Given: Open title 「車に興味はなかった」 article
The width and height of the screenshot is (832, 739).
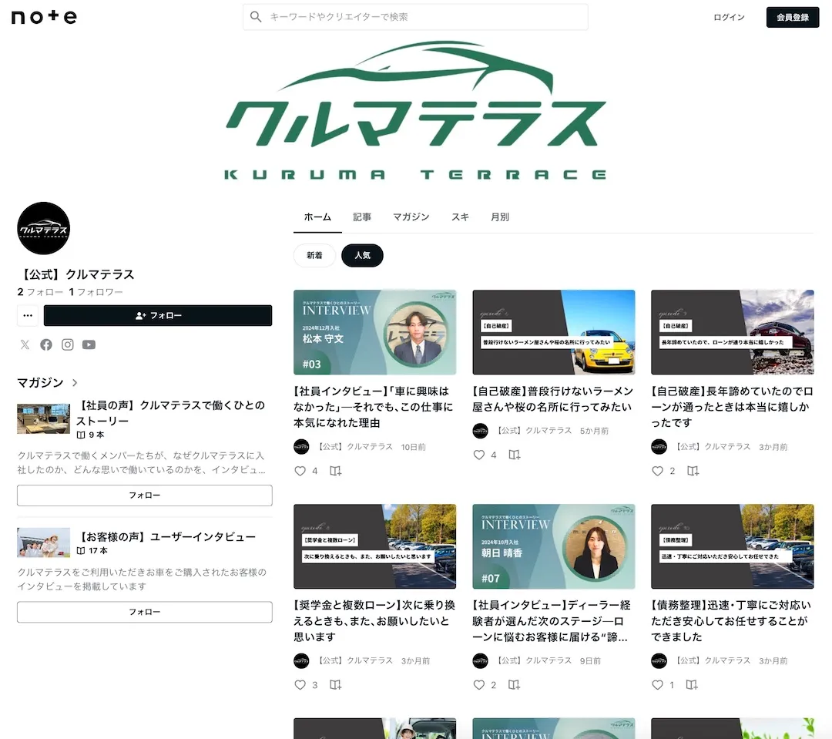Looking at the screenshot, I should coord(374,407).
